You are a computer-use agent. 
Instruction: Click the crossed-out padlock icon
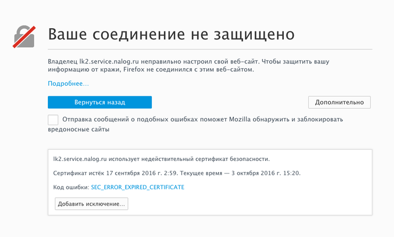pyautogui.click(x=24, y=37)
